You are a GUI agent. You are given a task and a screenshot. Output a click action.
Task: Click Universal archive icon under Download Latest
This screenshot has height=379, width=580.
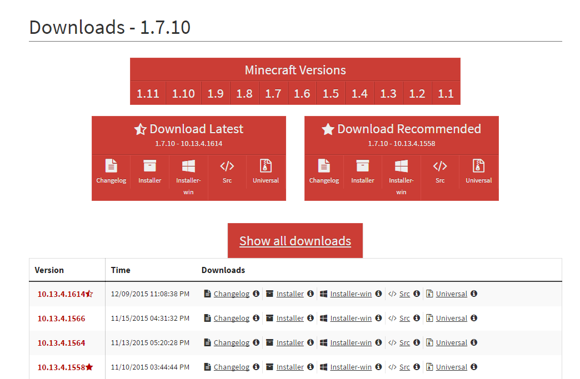pyautogui.click(x=266, y=166)
